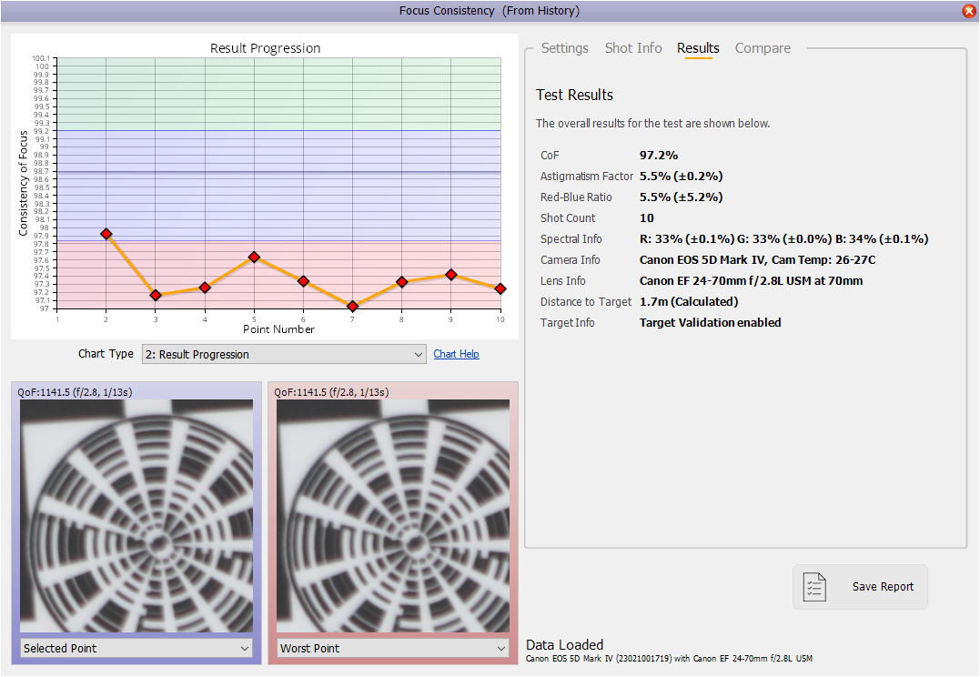Close the Focus Consistency window
980x677 pixels.
[968, 11]
